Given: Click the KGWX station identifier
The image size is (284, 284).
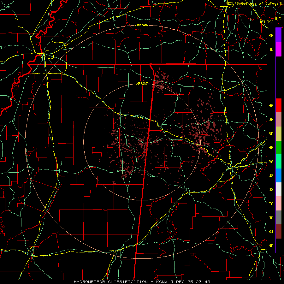Looking at the screenshot, I should click(x=162, y=282).
